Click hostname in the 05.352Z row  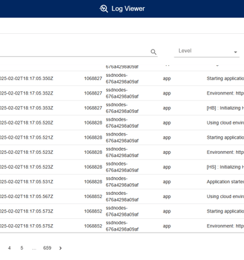122,93
